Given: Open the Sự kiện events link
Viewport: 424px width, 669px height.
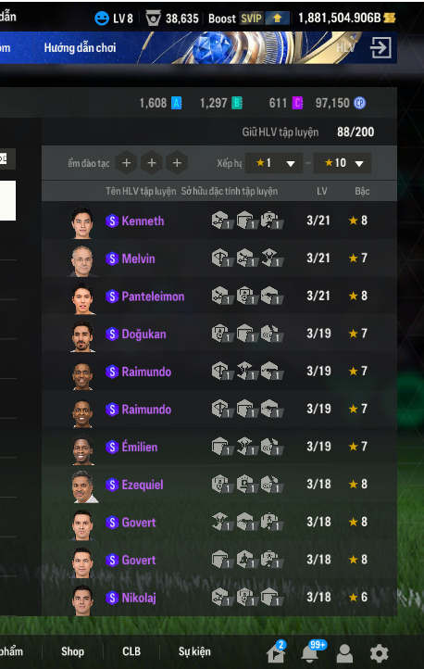Looking at the screenshot, I should tap(194, 651).
